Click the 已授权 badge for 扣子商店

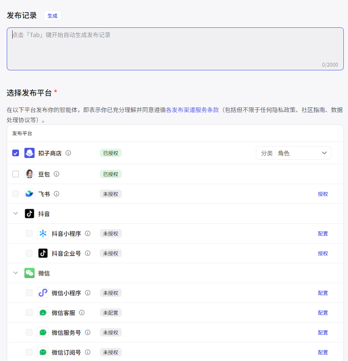(x=110, y=153)
